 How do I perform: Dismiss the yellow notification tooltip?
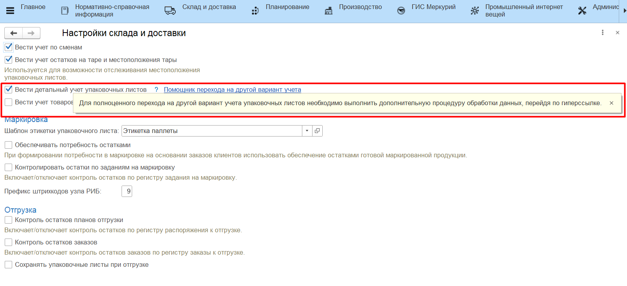[611, 103]
